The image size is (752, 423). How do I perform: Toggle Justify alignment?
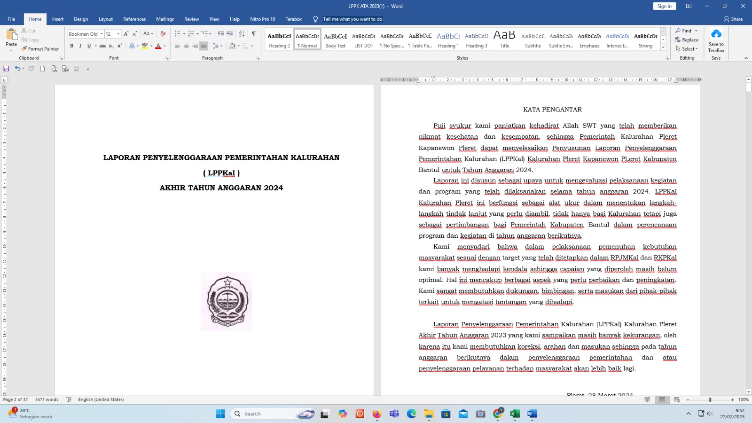(204, 46)
